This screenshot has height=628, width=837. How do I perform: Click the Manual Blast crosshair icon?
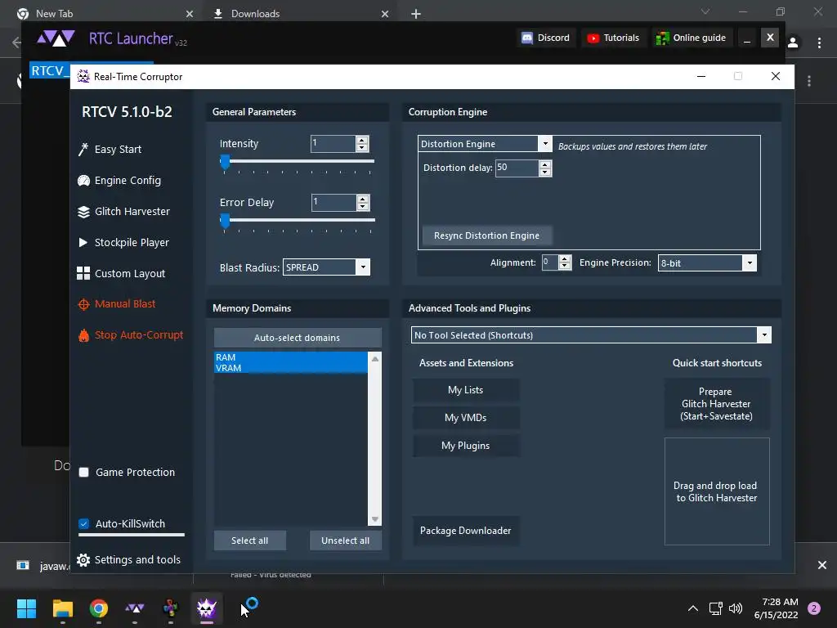click(x=83, y=304)
